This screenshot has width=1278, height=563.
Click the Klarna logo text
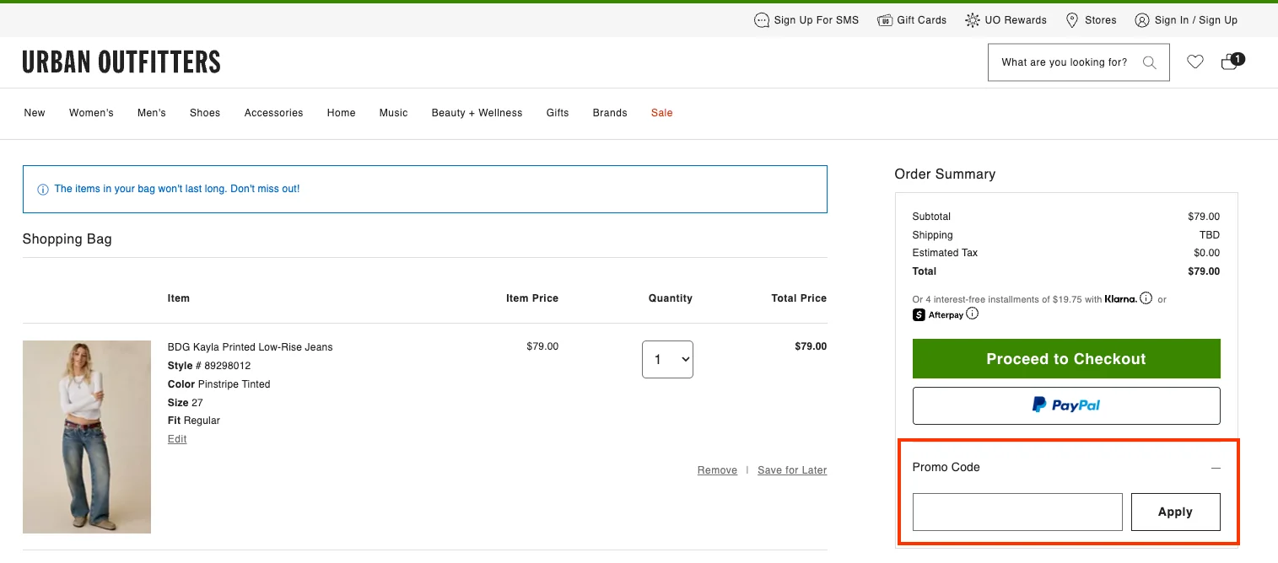pos(1120,299)
